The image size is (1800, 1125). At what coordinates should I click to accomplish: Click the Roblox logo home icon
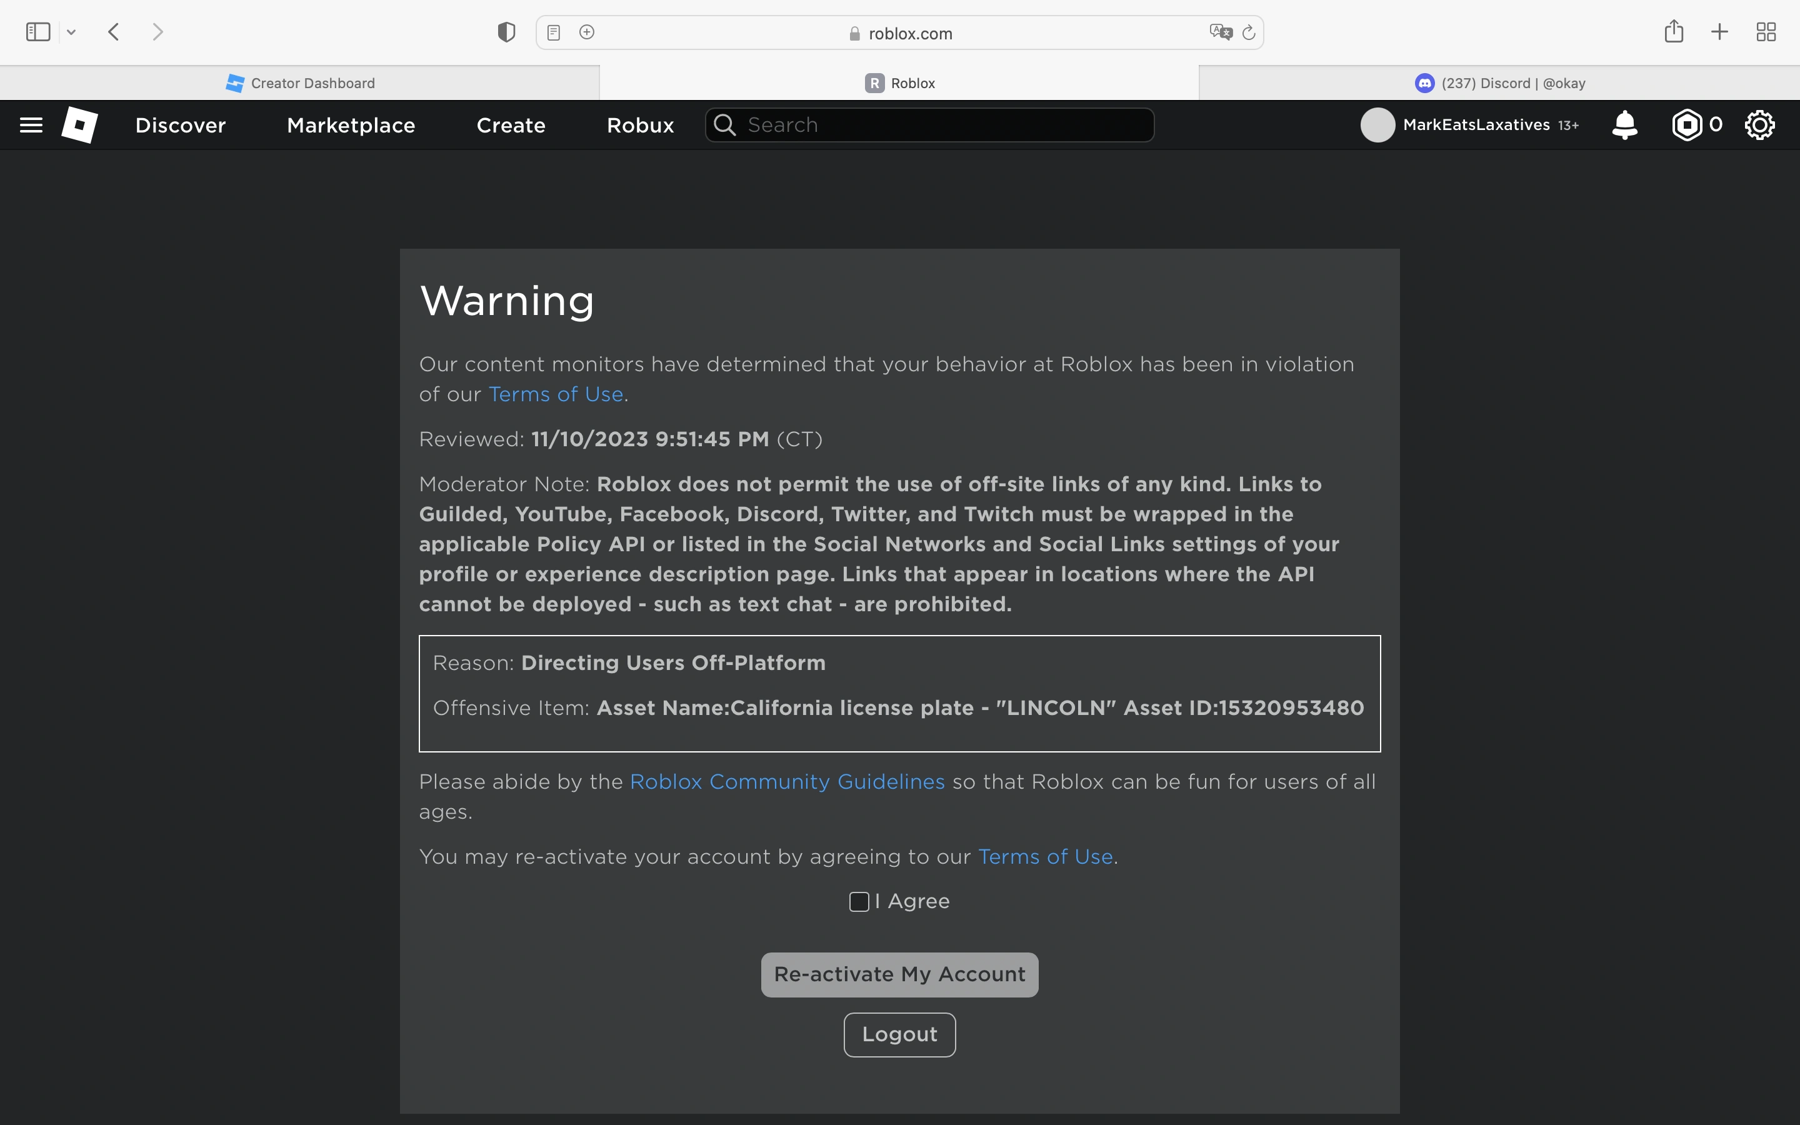click(x=79, y=125)
